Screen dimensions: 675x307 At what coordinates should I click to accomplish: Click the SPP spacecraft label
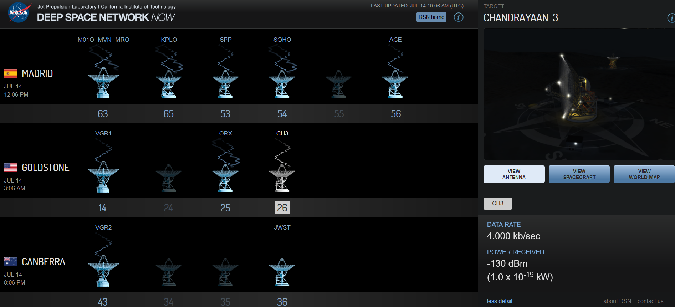(x=226, y=40)
